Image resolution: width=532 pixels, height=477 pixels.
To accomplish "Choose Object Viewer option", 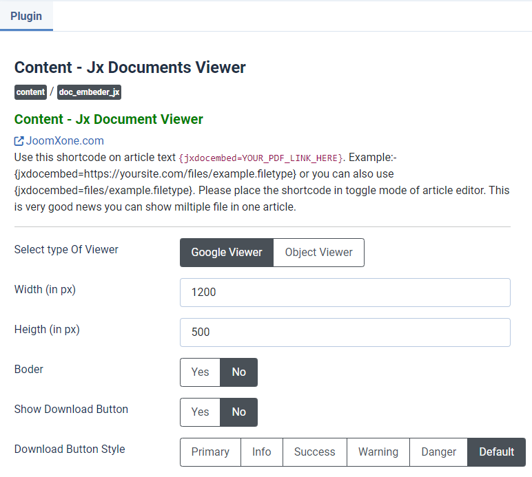I will [318, 253].
